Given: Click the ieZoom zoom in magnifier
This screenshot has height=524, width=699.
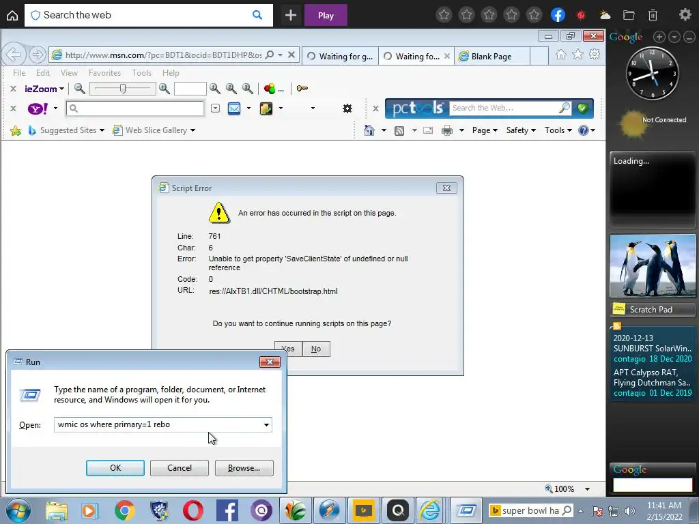Looking at the screenshot, I should click(165, 88).
